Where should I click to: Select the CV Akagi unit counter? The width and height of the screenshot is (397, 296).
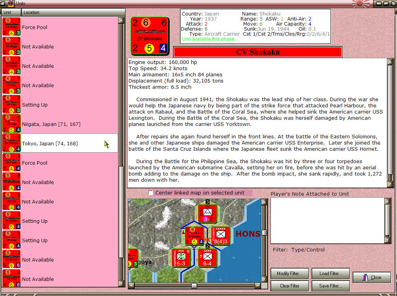tap(11, 240)
